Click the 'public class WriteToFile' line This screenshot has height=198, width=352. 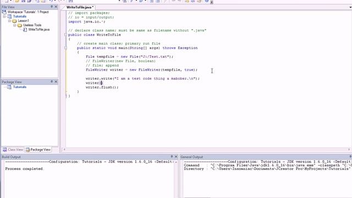94,35
